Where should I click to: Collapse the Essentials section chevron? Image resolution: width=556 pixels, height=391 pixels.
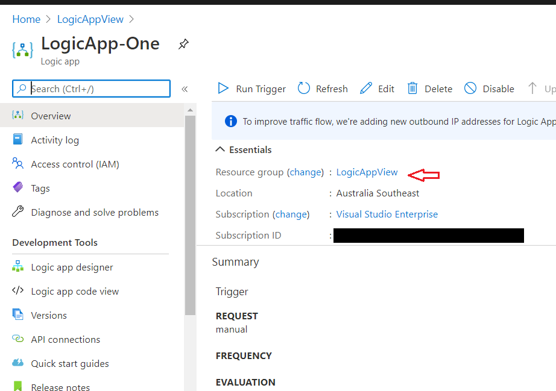(220, 149)
